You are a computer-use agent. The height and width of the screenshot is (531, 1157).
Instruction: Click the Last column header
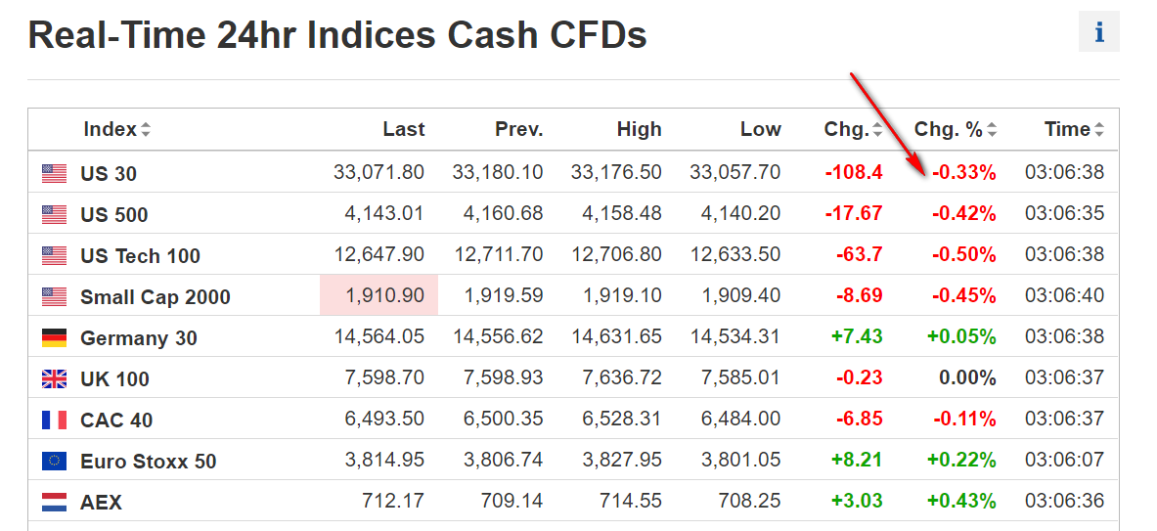403,129
